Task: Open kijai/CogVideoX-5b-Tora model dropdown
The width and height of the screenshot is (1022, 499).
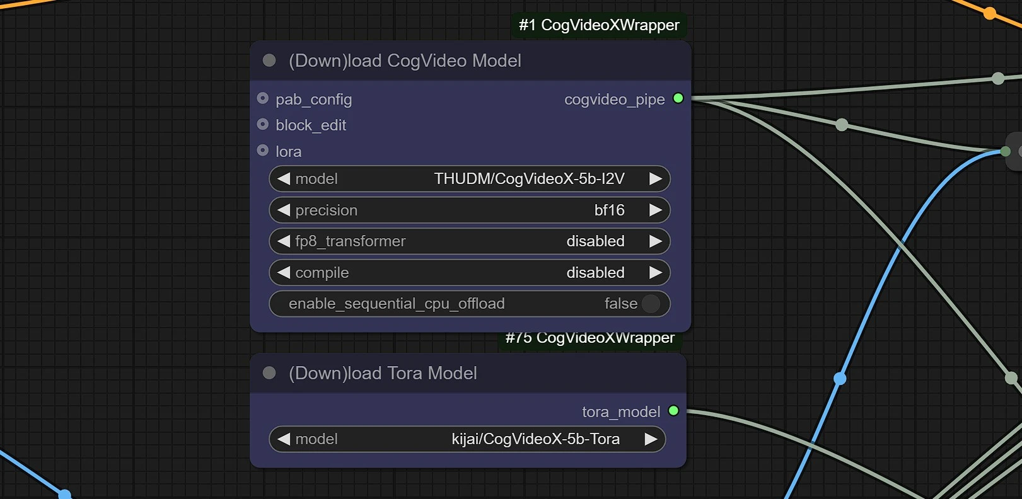Action: (x=467, y=439)
